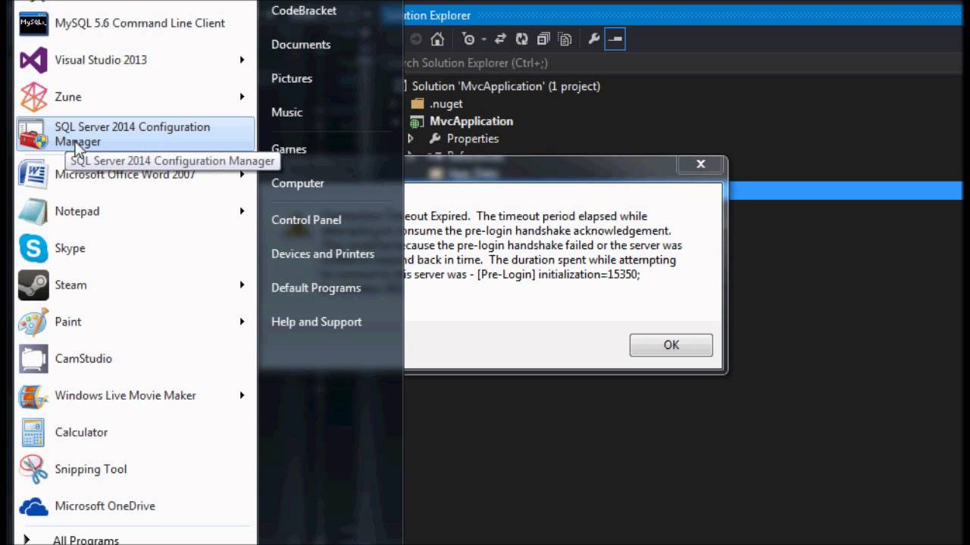Viewport: 970px width, 545px height.
Task: Open SQL Server 2014 Configuration Manager
Action: [136, 134]
